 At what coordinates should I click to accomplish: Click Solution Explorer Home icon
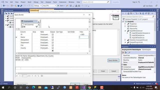click(x=128, y=13)
